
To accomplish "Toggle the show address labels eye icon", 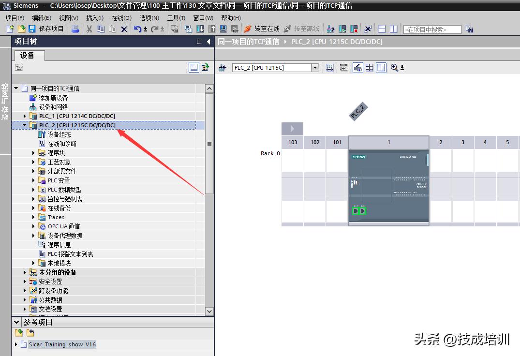I will tap(357, 68).
